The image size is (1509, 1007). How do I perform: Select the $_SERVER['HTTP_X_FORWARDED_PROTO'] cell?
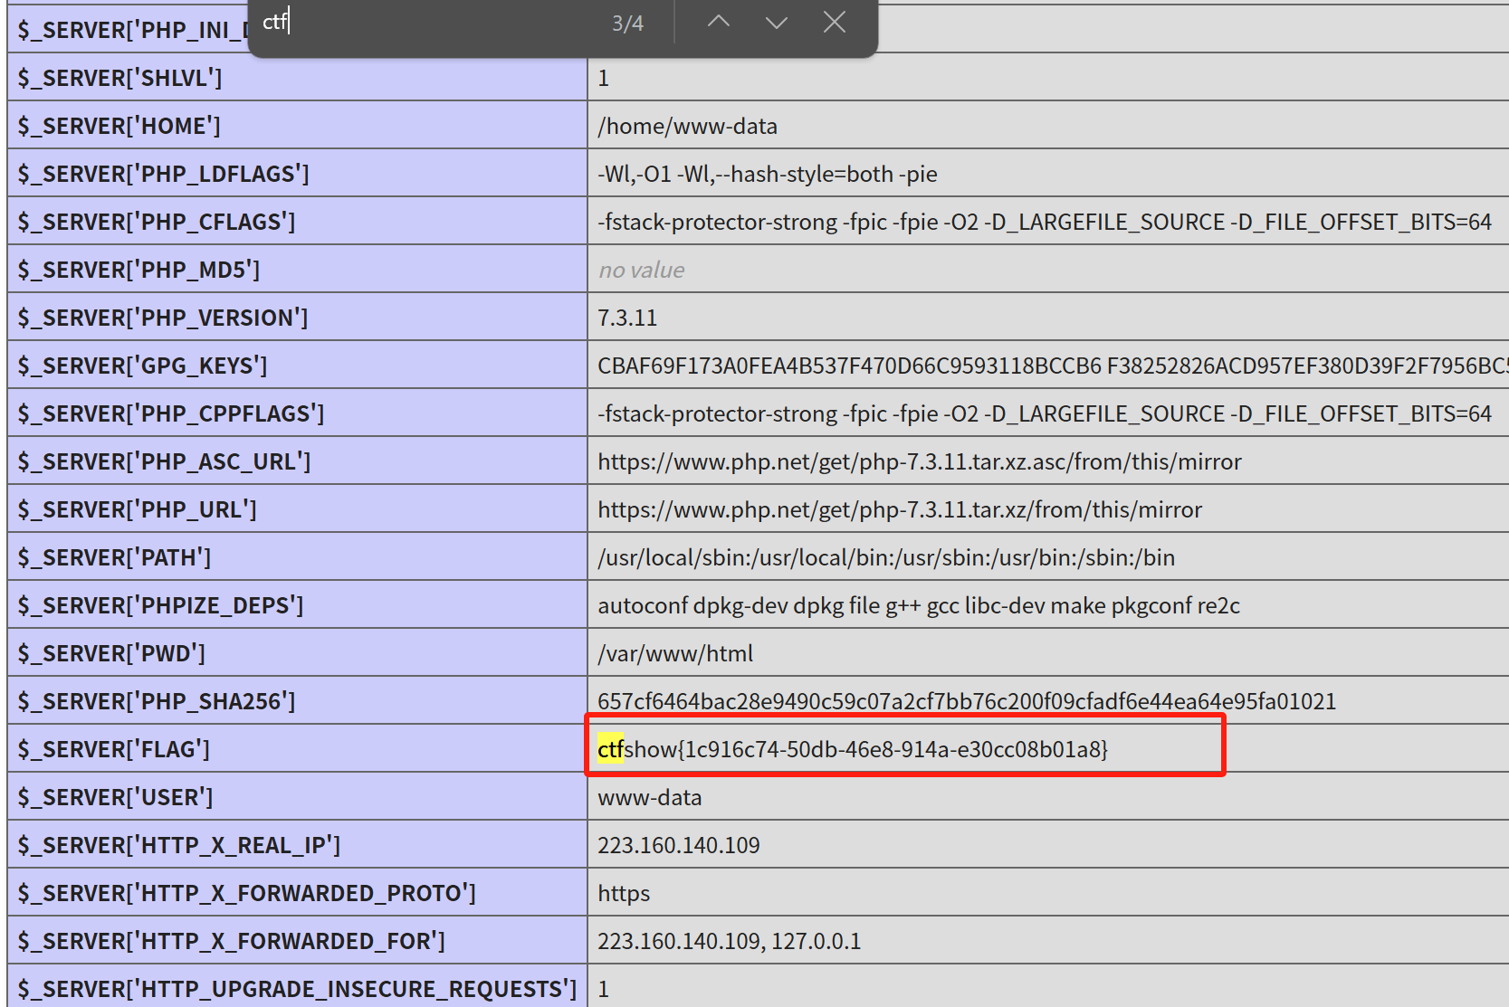[298, 892]
